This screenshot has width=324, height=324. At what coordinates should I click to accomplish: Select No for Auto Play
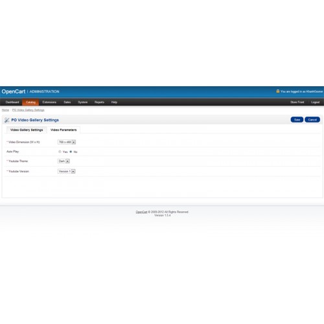coord(71,152)
